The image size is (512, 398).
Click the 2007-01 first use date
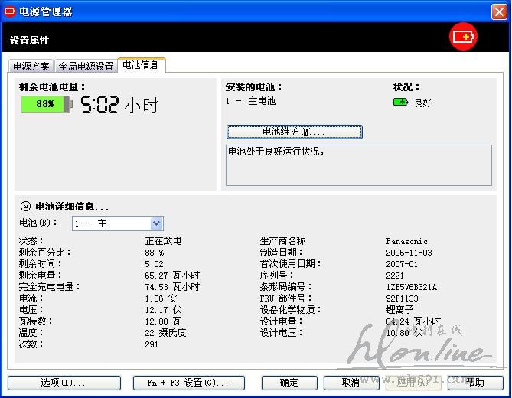point(402,264)
